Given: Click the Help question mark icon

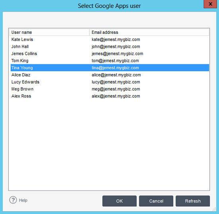Looking at the screenshot, I should coord(13,200).
